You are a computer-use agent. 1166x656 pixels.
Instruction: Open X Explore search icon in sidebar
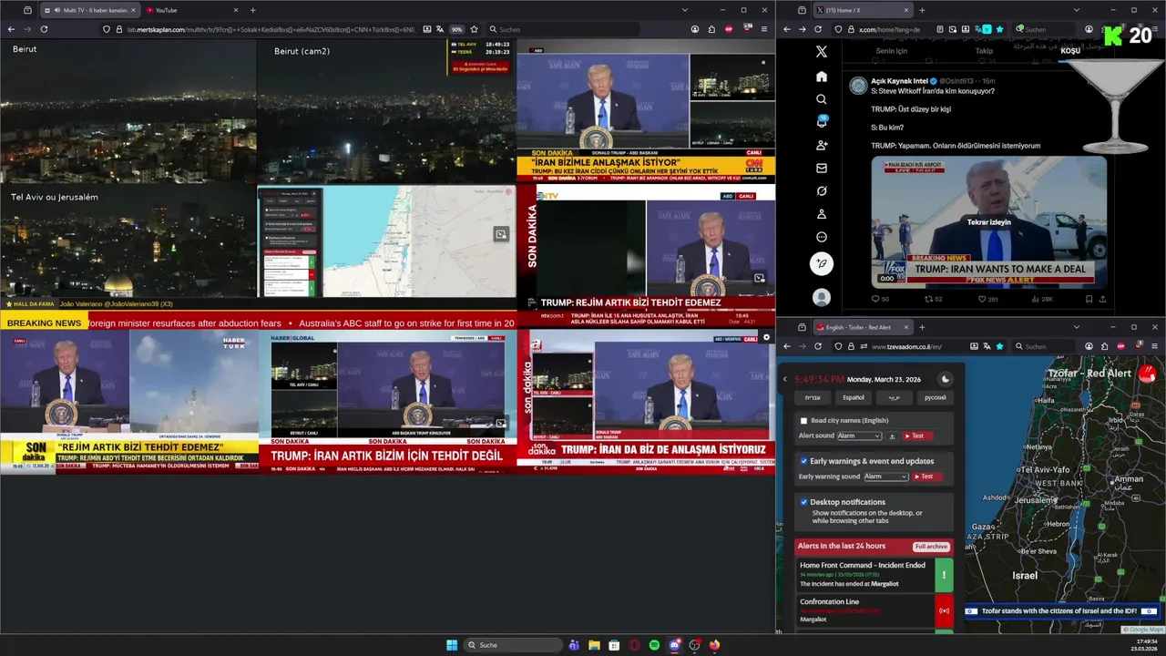822,99
